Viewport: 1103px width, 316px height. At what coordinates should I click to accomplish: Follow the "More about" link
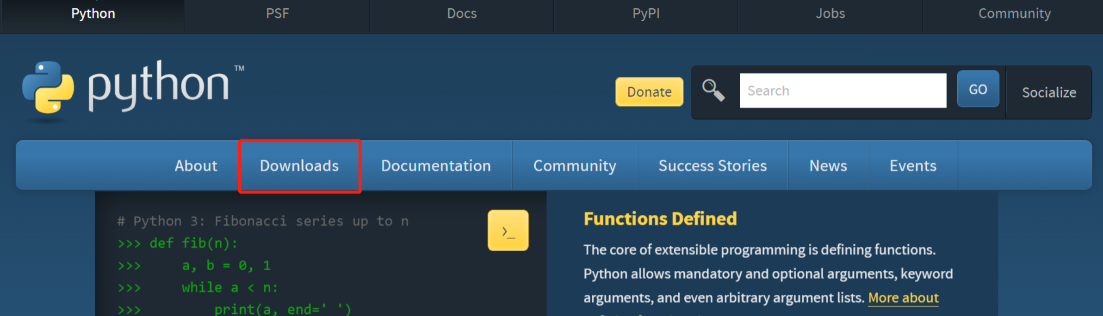click(903, 298)
